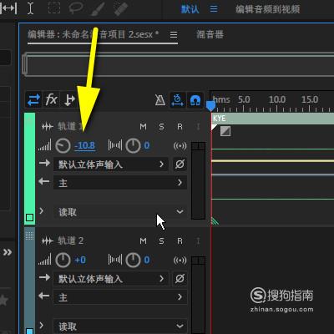
Task: Click the 轨道 1 volume knob
Action: point(63,146)
